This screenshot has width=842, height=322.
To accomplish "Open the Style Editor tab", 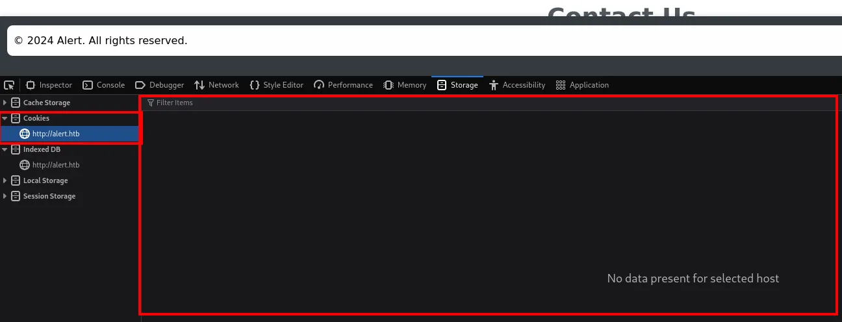I will click(277, 85).
